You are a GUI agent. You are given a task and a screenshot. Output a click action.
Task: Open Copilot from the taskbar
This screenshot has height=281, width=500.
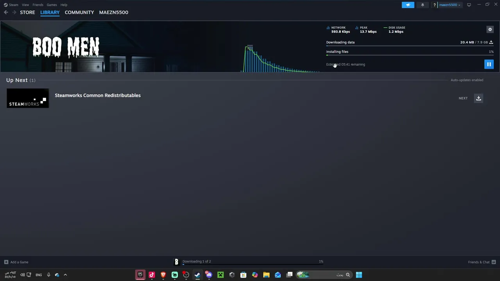[255, 275]
